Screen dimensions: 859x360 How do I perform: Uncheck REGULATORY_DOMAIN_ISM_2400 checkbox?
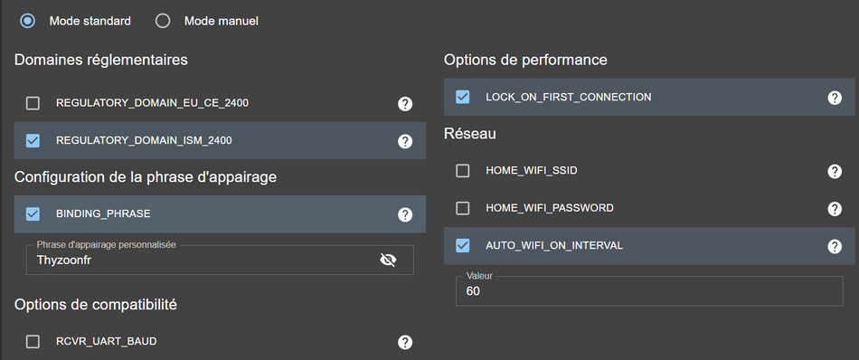click(x=33, y=140)
